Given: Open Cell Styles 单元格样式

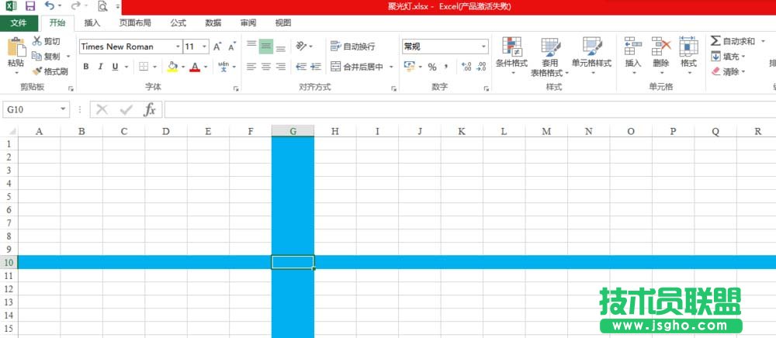Looking at the screenshot, I should pyautogui.click(x=592, y=55).
